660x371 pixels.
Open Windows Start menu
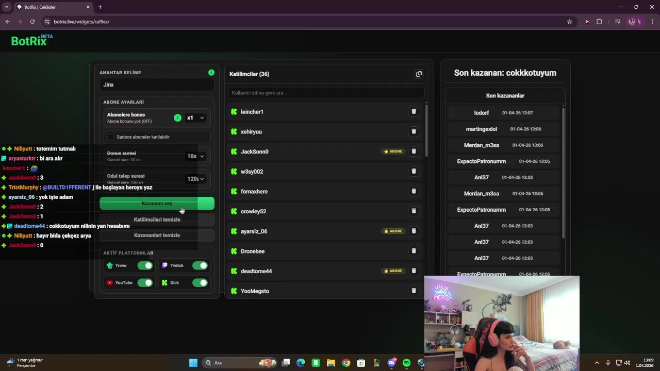click(x=193, y=363)
